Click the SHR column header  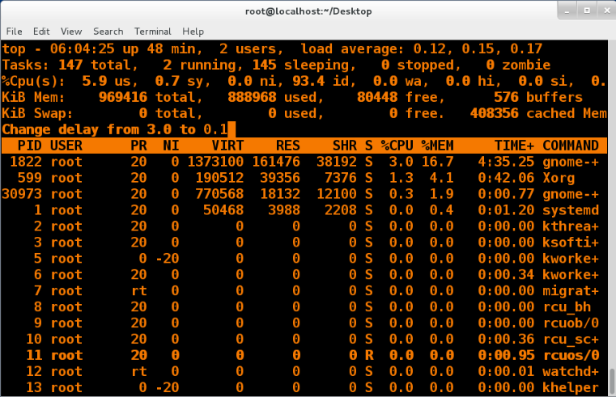pos(345,146)
